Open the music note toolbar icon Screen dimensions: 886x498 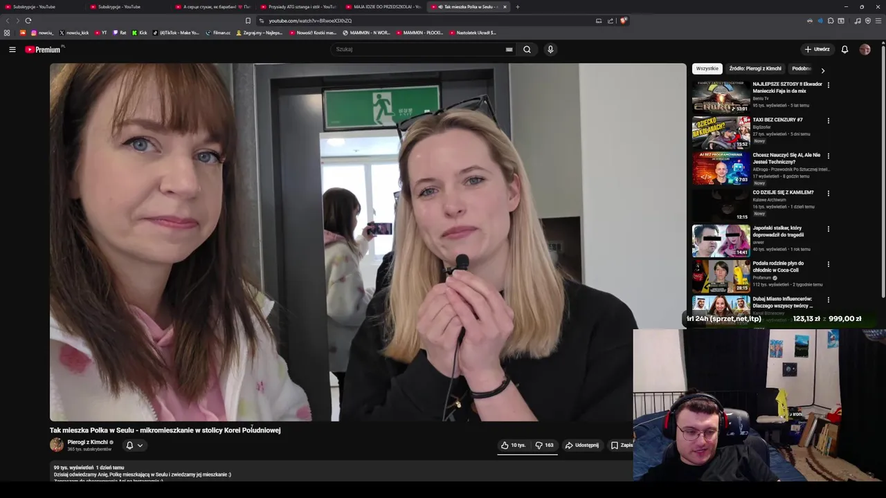(858, 21)
